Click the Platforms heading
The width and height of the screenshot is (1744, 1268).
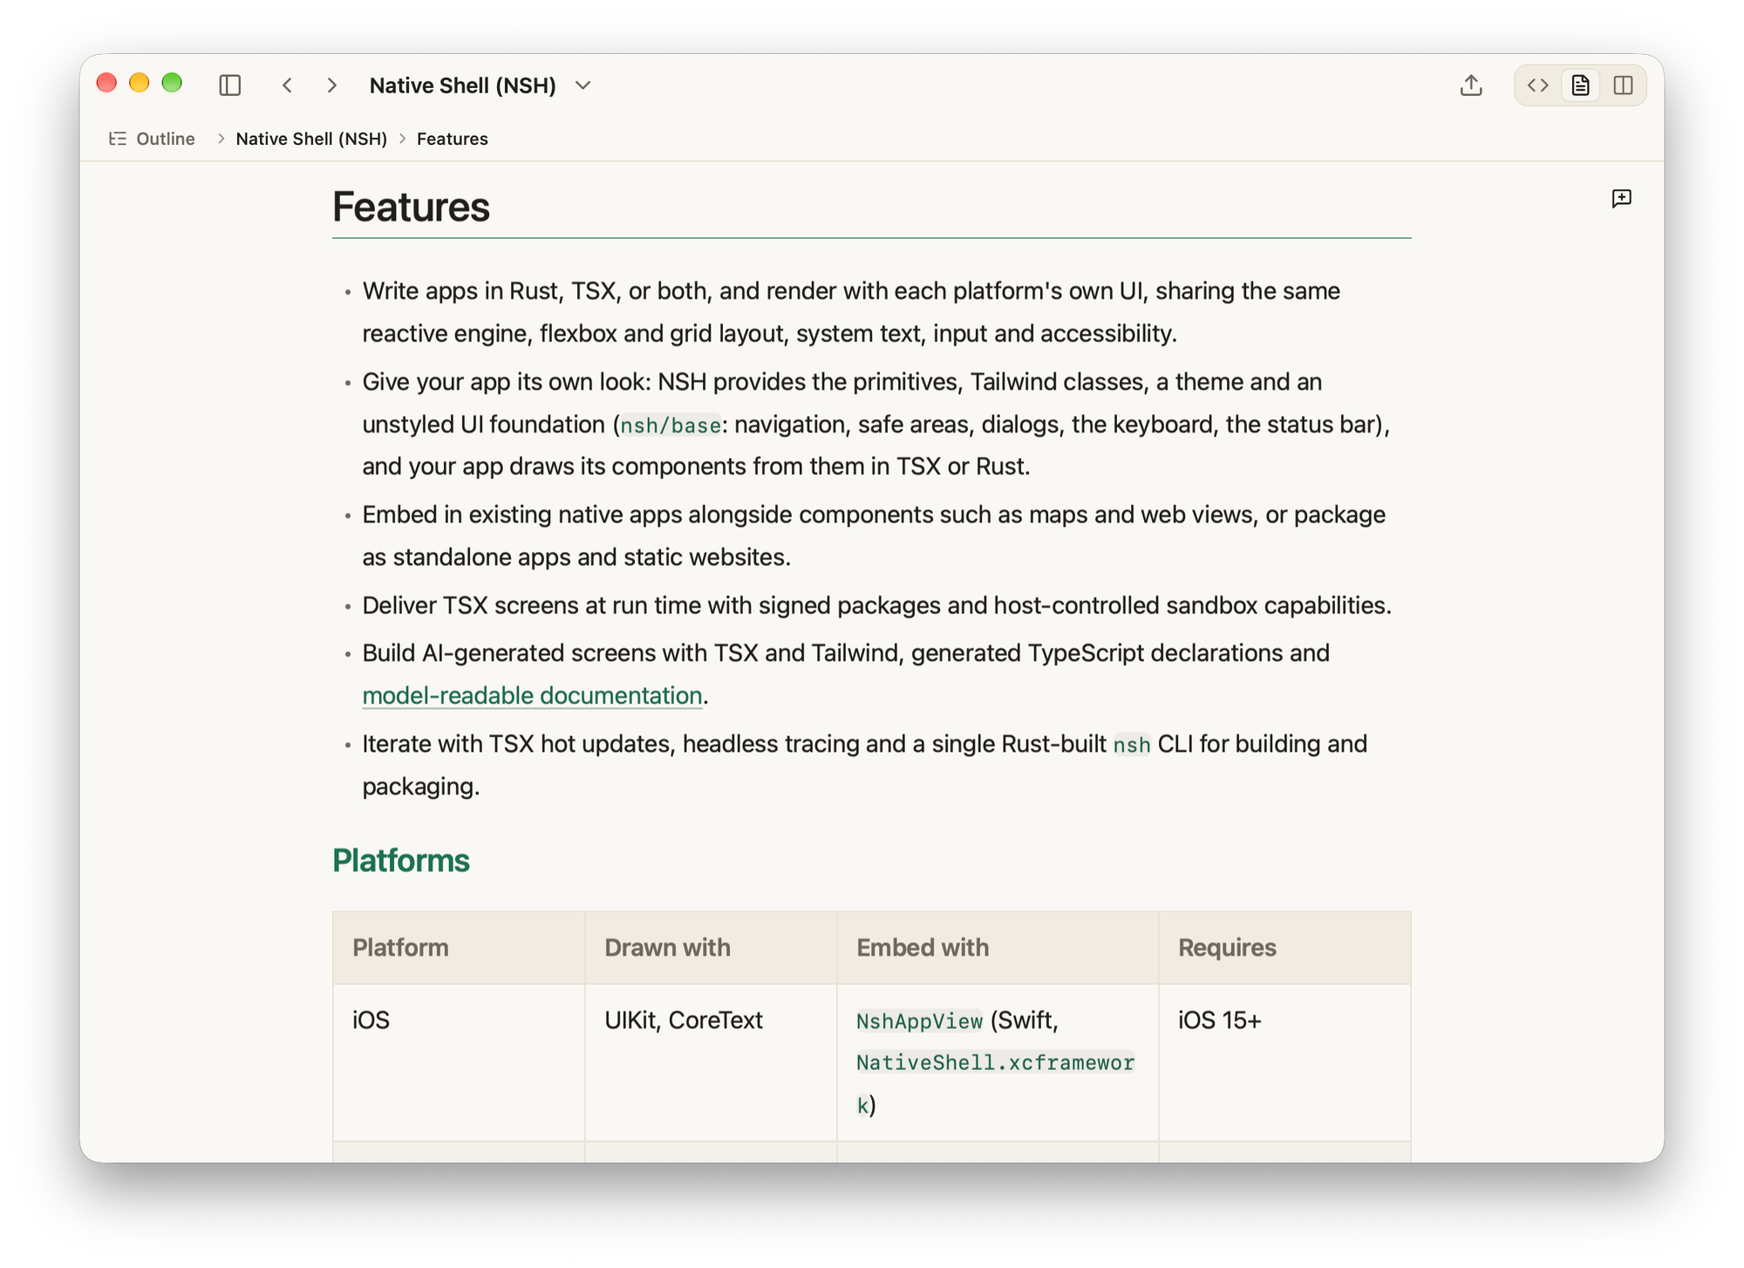tap(401, 860)
